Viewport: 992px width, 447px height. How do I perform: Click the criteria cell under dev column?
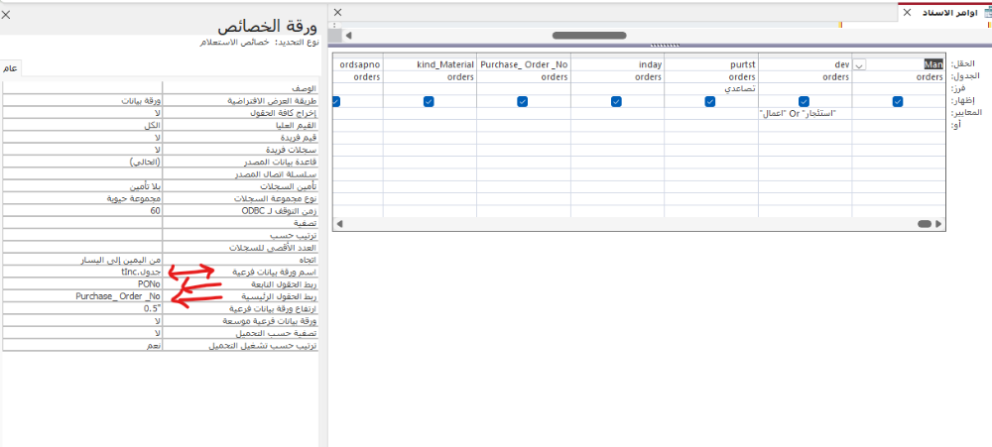click(803, 114)
